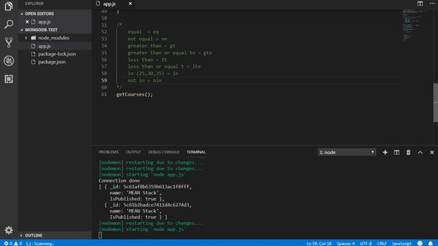Click 'Connection done' in terminal output

point(119,180)
